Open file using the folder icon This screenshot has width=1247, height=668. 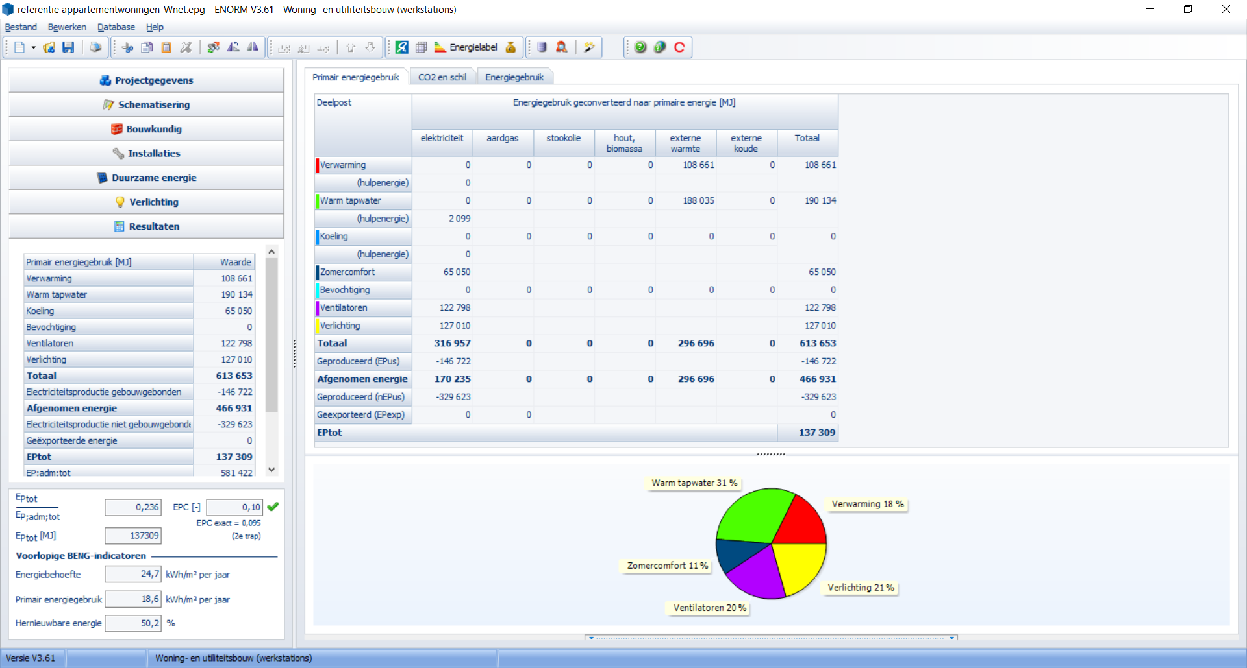[x=49, y=47]
